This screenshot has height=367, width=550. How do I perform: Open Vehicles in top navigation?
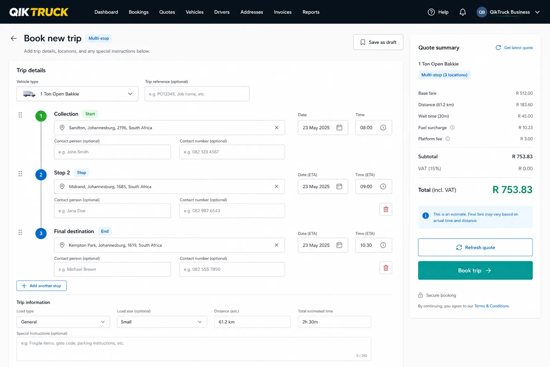[194, 12]
